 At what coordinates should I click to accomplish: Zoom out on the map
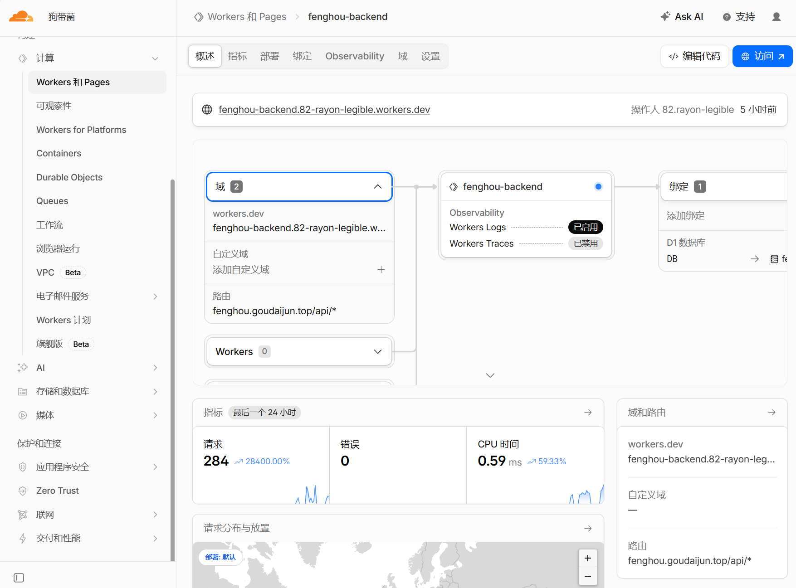point(588,576)
